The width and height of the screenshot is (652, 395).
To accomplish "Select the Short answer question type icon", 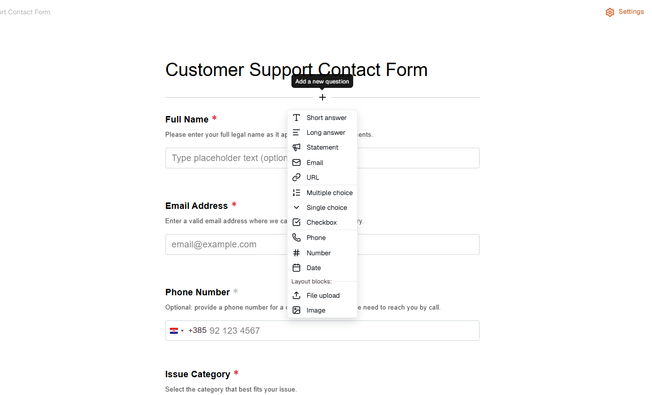I will pos(296,118).
